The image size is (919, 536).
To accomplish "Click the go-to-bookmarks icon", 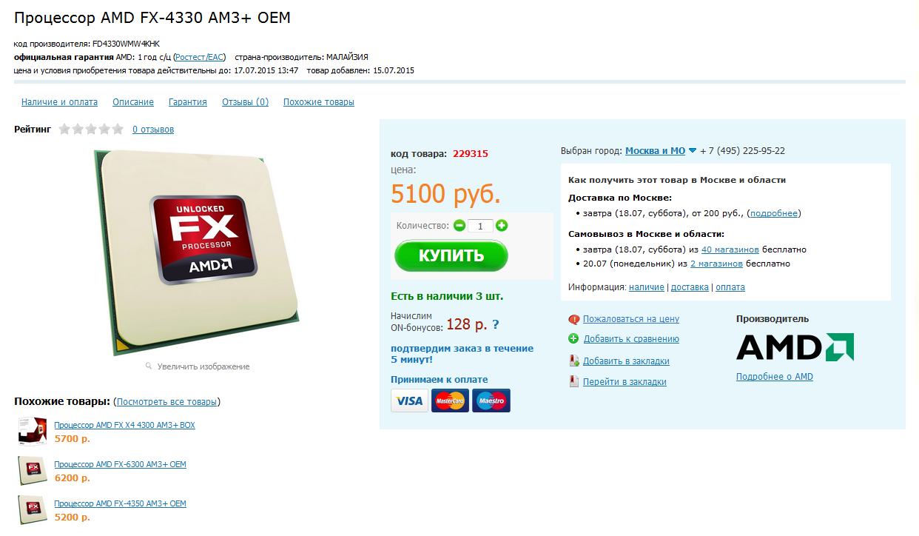I will [x=573, y=382].
